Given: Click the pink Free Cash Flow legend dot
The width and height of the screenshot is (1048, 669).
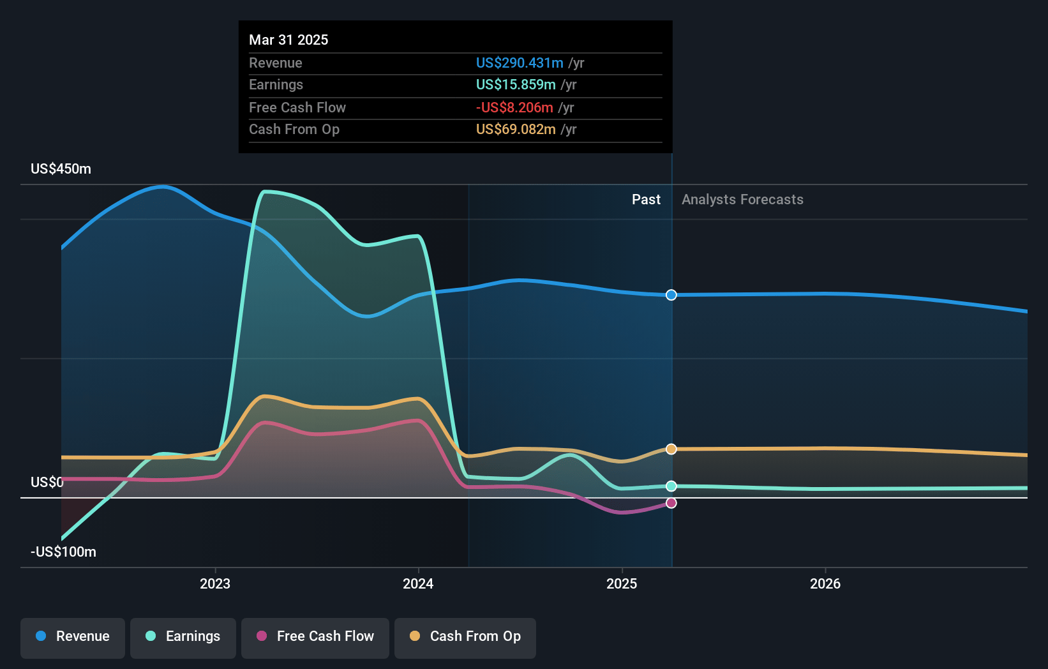Looking at the screenshot, I should point(262,636).
